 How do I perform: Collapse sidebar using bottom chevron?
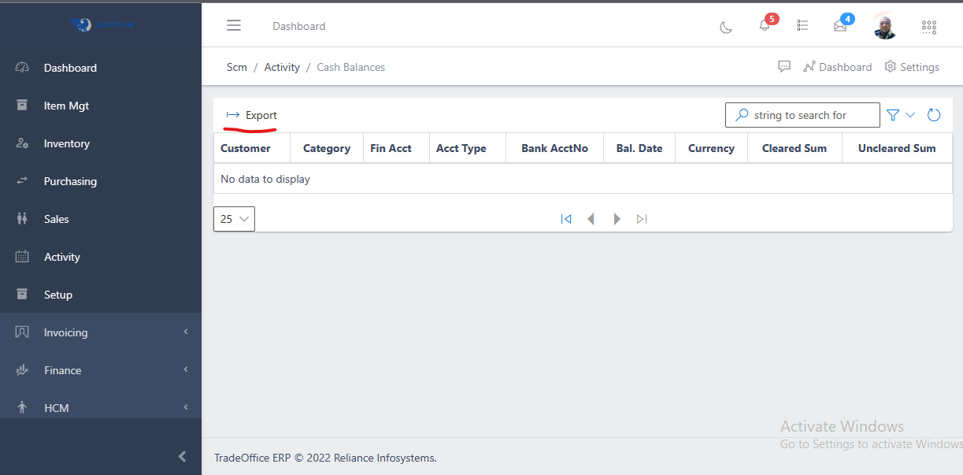pyautogui.click(x=182, y=456)
